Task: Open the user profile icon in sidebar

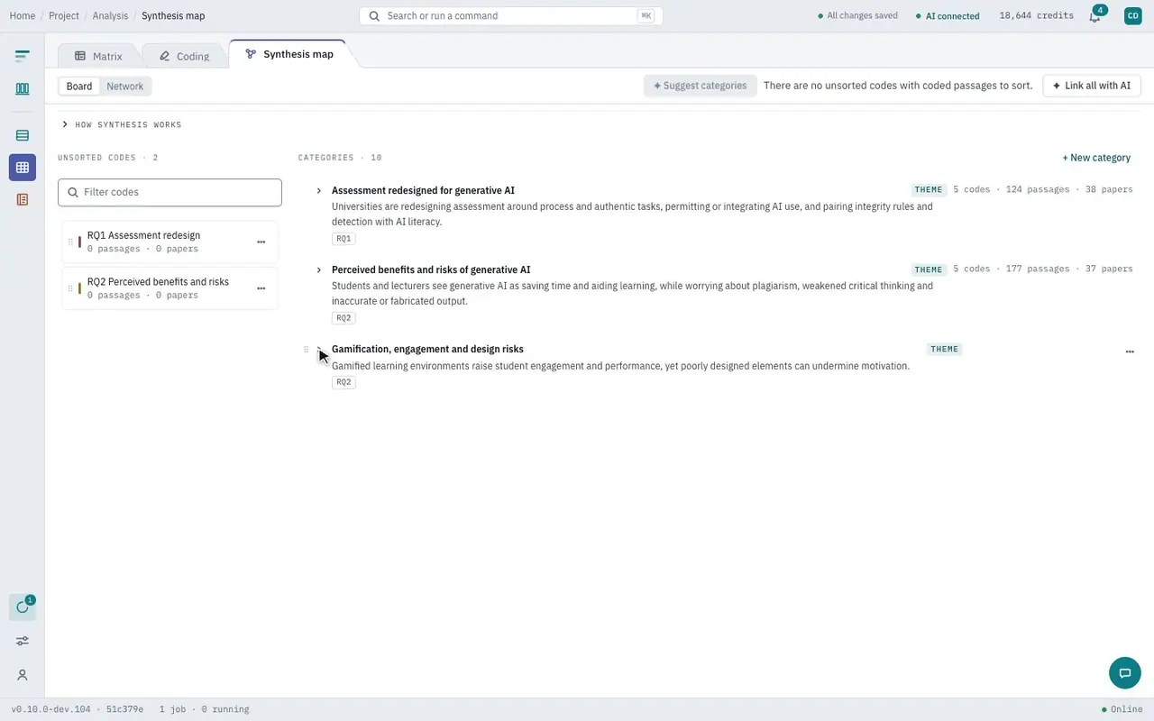Action: [23, 675]
